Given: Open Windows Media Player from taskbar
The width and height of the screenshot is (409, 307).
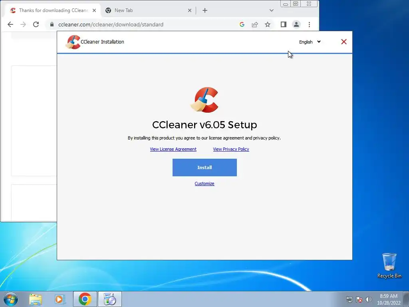Looking at the screenshot, I should 60,299.
